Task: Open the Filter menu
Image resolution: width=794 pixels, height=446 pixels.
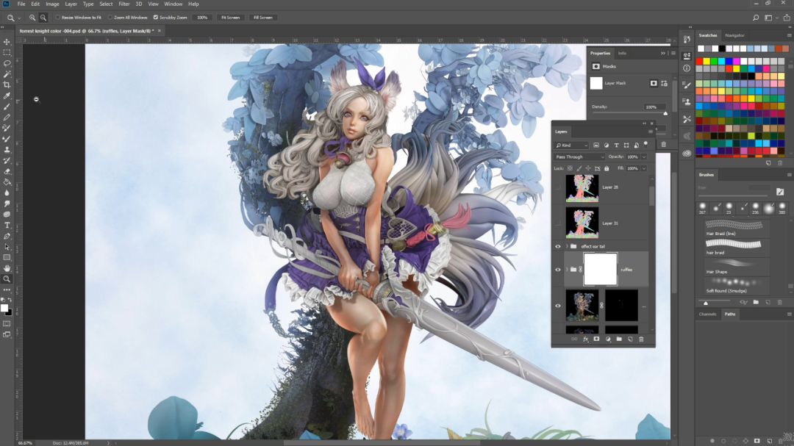Action: point(124,4)
